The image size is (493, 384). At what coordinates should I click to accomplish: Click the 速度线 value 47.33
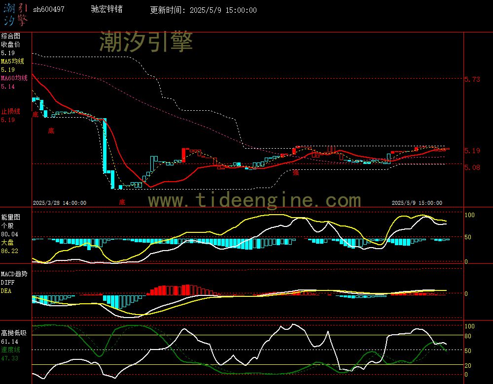click(x=9, y=358)
